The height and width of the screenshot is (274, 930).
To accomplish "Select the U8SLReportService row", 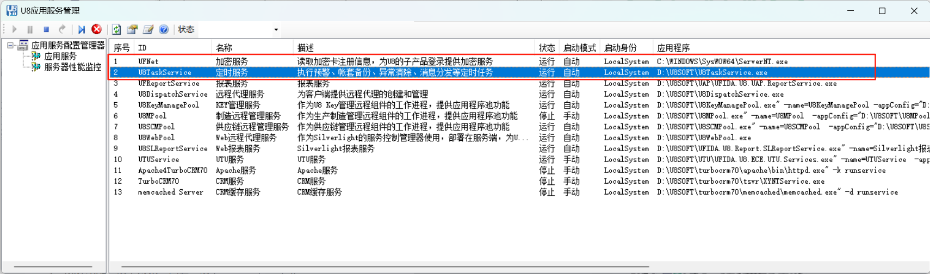I will tap(519, 148).
